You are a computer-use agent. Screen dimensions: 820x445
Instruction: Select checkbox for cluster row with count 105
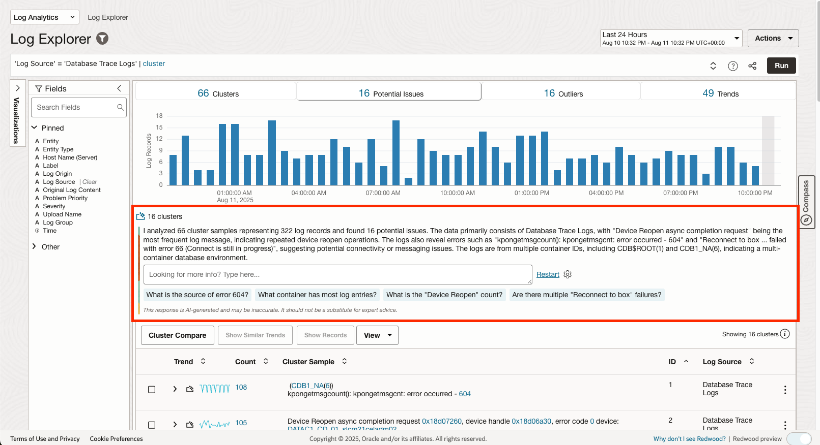point(152,425)
